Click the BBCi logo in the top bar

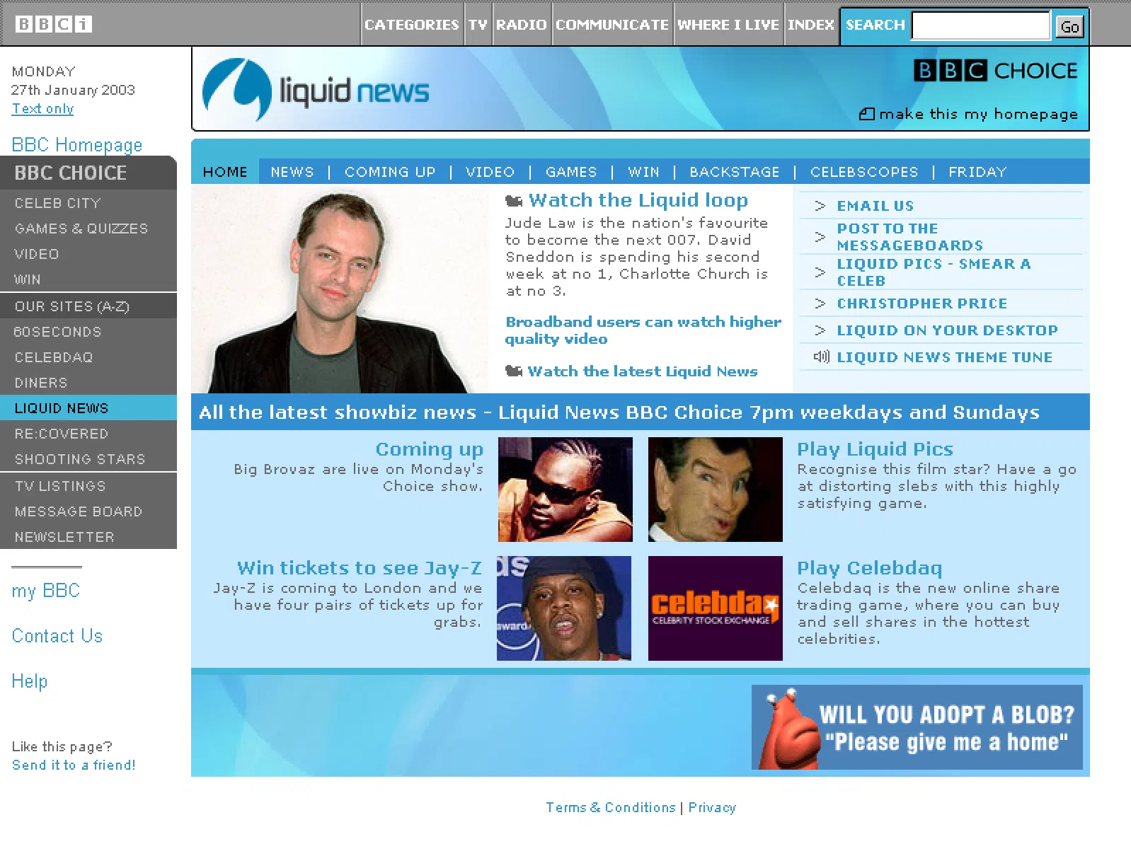point(54,24)
